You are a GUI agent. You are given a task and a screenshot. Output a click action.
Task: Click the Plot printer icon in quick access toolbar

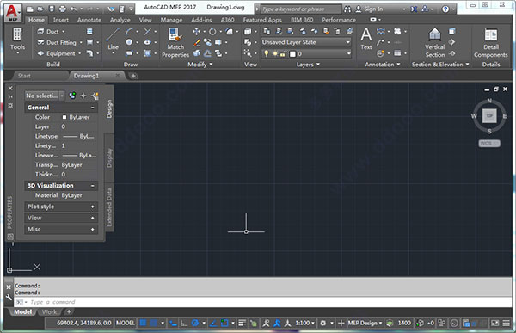pyautogui.click(x=63, y=9)
